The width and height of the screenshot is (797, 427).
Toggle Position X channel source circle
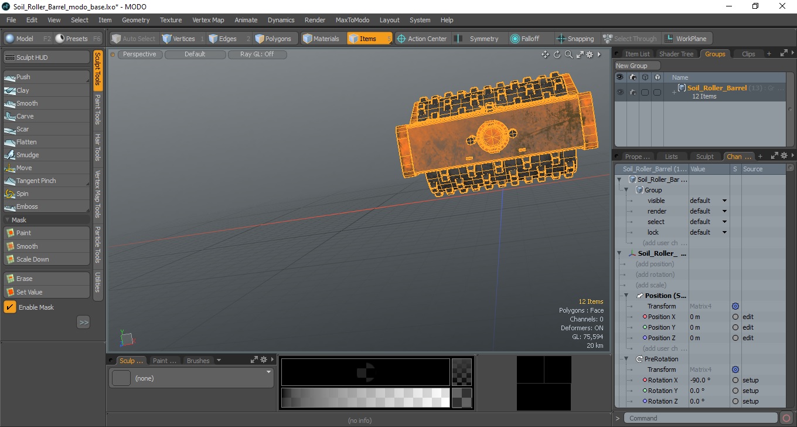[735, 317]
